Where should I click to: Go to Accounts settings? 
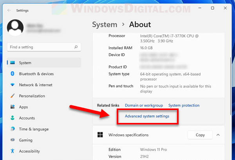coord(27,118)
